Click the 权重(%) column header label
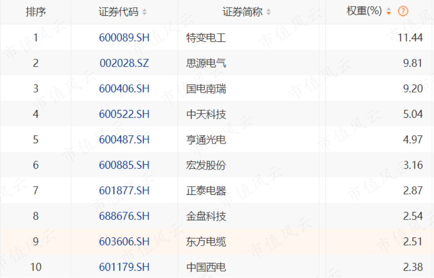 pyautogui.click(x=364, y=11)
